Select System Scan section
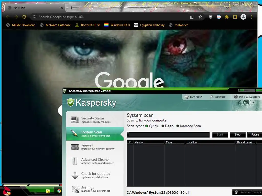262x196 pixels. click(95, 134)
